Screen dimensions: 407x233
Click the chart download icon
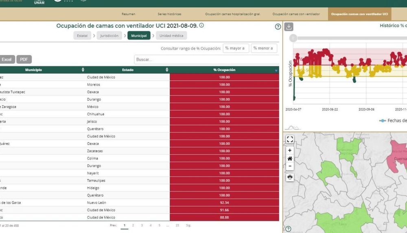pos(289,27)
